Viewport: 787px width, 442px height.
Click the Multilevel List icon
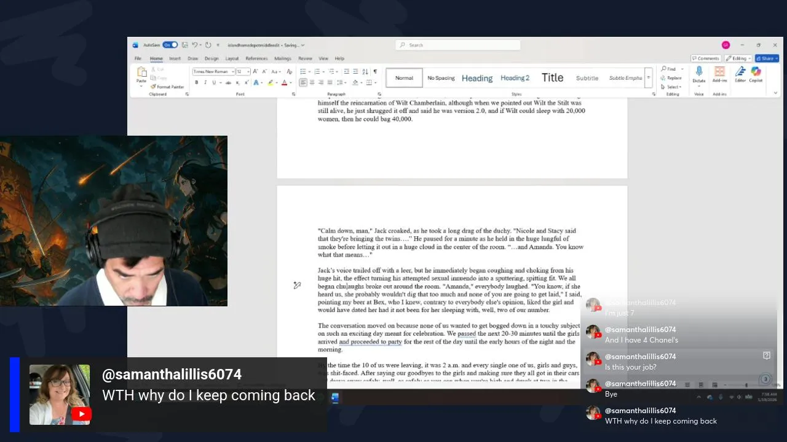coord(331,71)
